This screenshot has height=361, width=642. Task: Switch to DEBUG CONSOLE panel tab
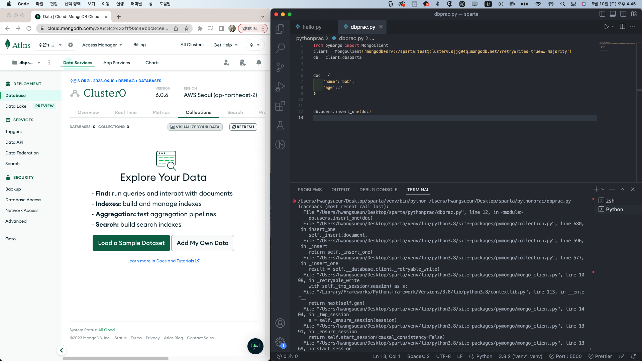tap(379, 190)
